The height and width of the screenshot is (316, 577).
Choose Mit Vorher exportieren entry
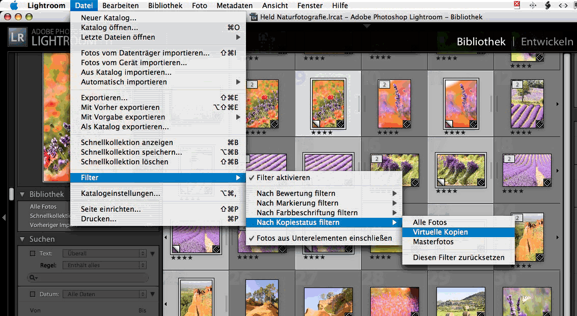(x=158, y=107)
